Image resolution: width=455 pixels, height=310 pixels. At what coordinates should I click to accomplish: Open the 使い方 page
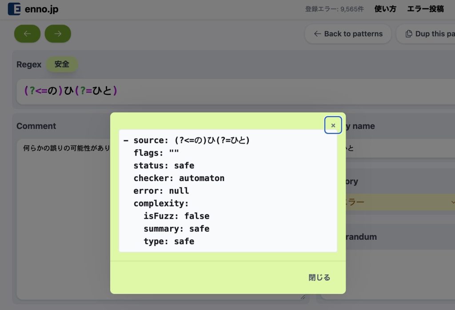[385, 9]
